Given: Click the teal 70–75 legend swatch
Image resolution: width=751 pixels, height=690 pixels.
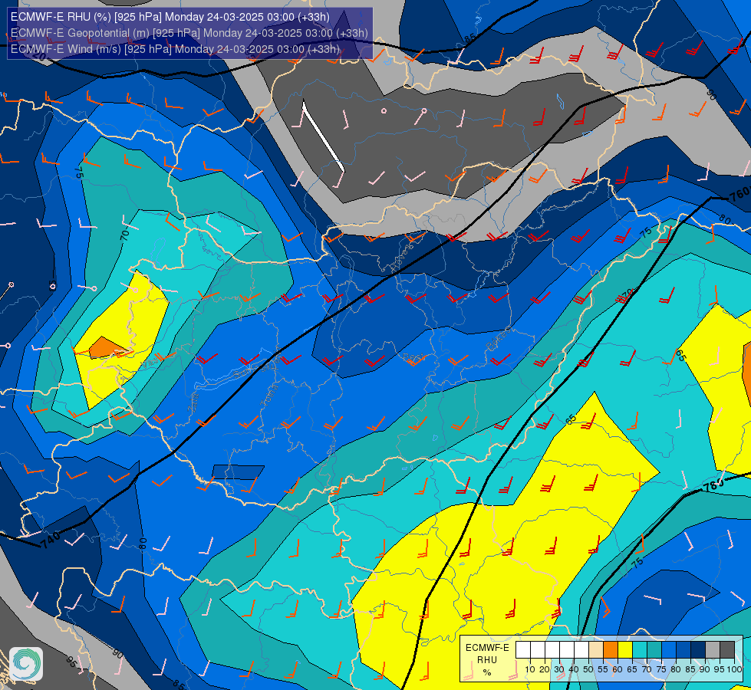Looking at the screenshot, I should [654, 649].
